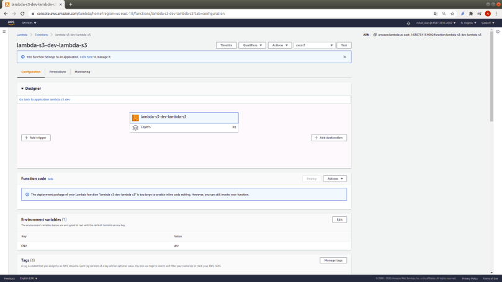Switch to the Monitoring tab
The width and height of the screenshot is (502, 282).
pos(82,72)
